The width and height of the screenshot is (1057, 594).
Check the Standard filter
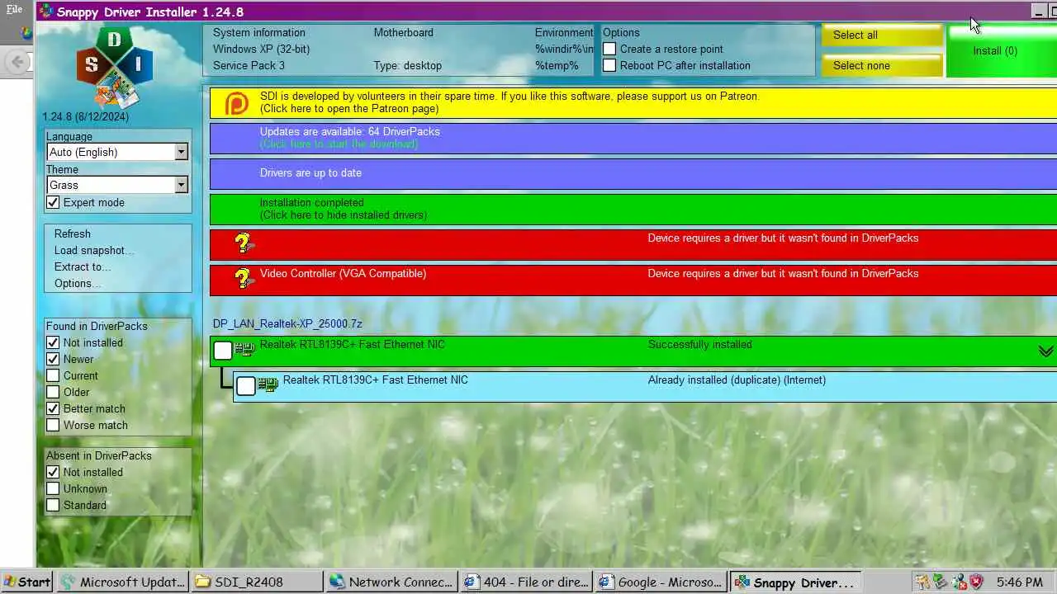(53, 505)
